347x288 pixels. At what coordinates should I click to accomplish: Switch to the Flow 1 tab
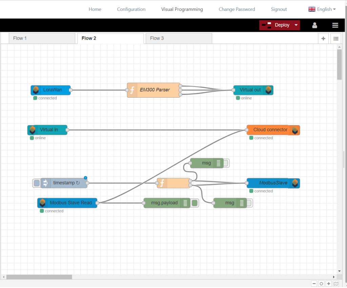[x=42, y=39]
